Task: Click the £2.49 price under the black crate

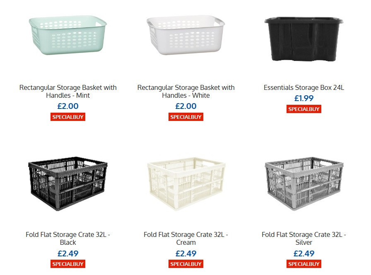Action: click(67, 253)
